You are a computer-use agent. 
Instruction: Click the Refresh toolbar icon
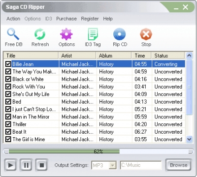[x=40, y=34]
